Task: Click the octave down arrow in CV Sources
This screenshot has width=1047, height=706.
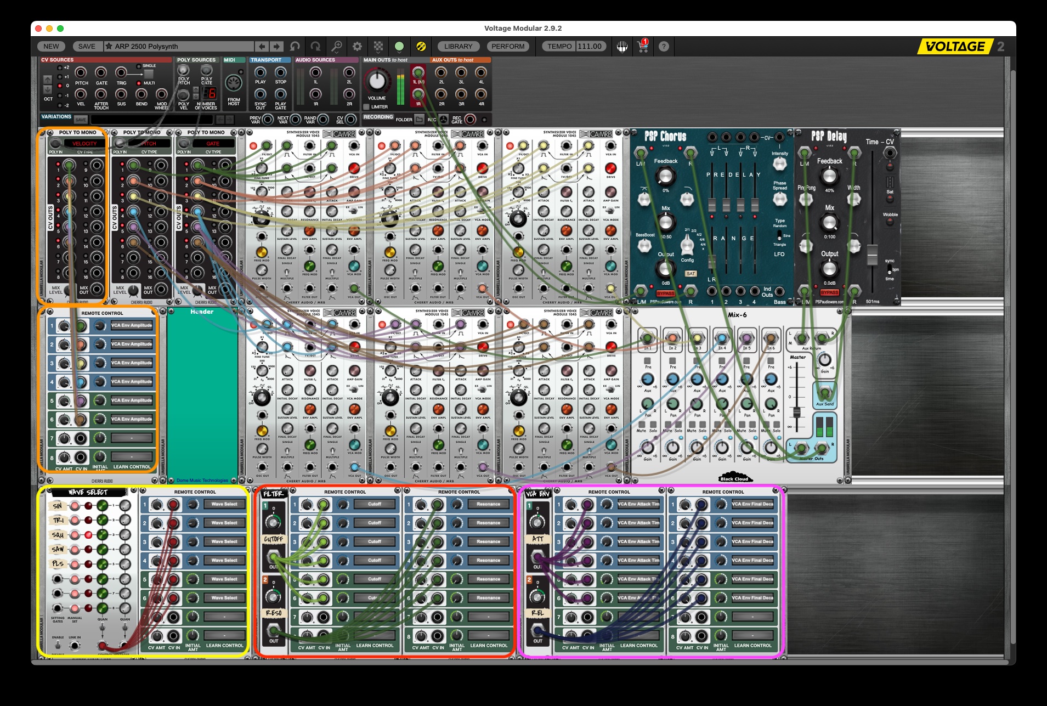Action: tap(48, 89)
